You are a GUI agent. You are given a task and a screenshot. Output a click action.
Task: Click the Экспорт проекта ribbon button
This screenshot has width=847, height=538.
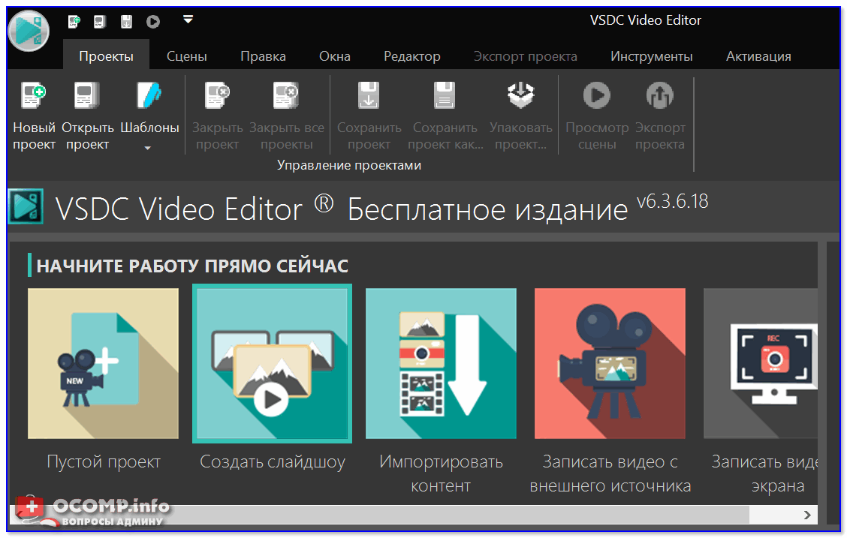coord(659,116)
